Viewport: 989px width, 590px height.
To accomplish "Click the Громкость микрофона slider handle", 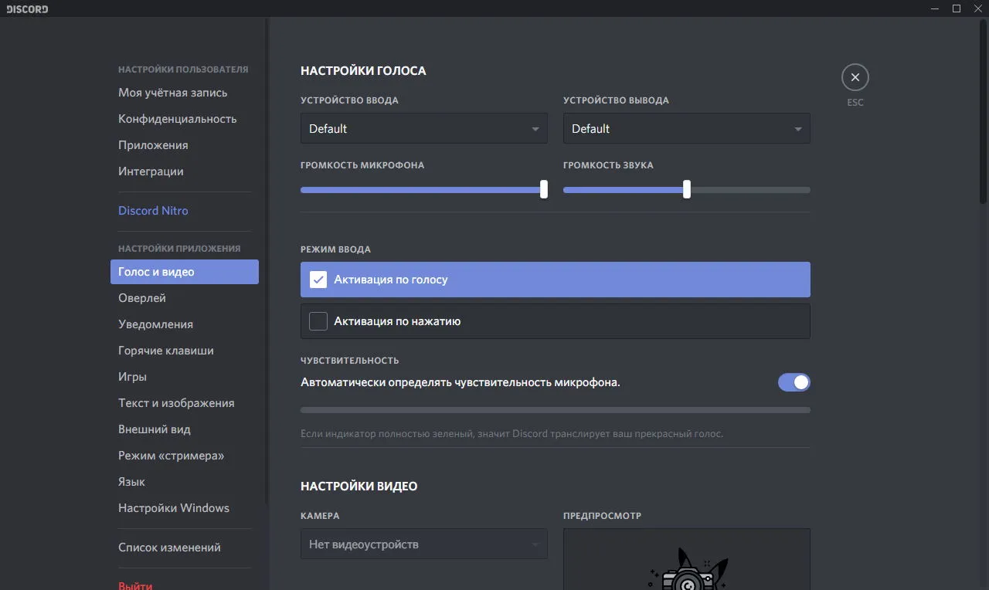I will pyautogui.click(x=544, y=189).
